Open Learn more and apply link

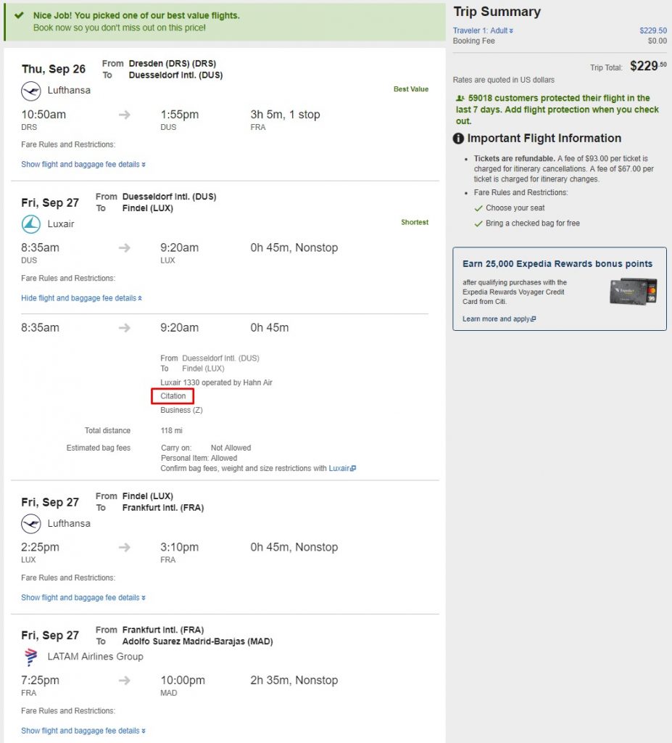click(499, 319)
